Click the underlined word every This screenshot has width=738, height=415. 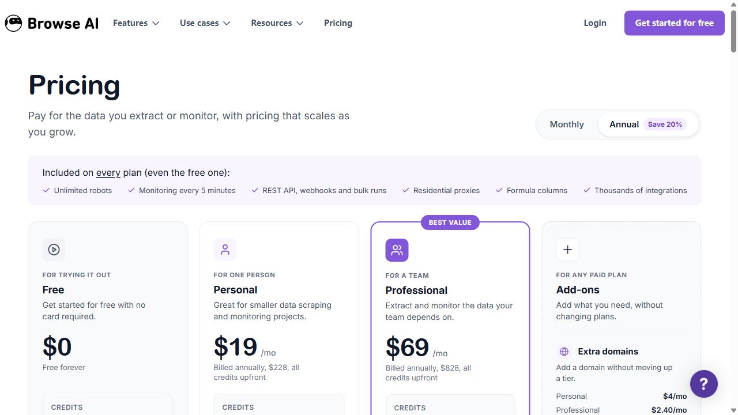[108, 172]
